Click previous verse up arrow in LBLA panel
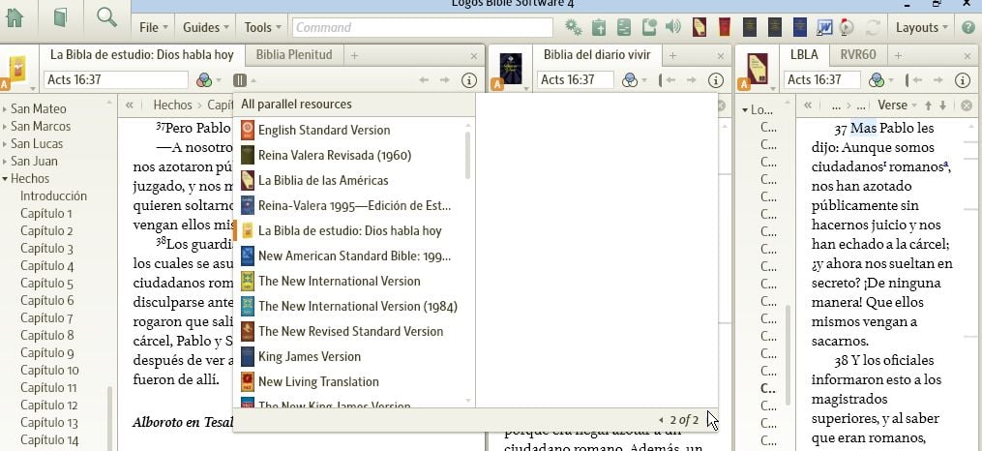The height and width of the screenshot is (451, 982). (929, 105)
